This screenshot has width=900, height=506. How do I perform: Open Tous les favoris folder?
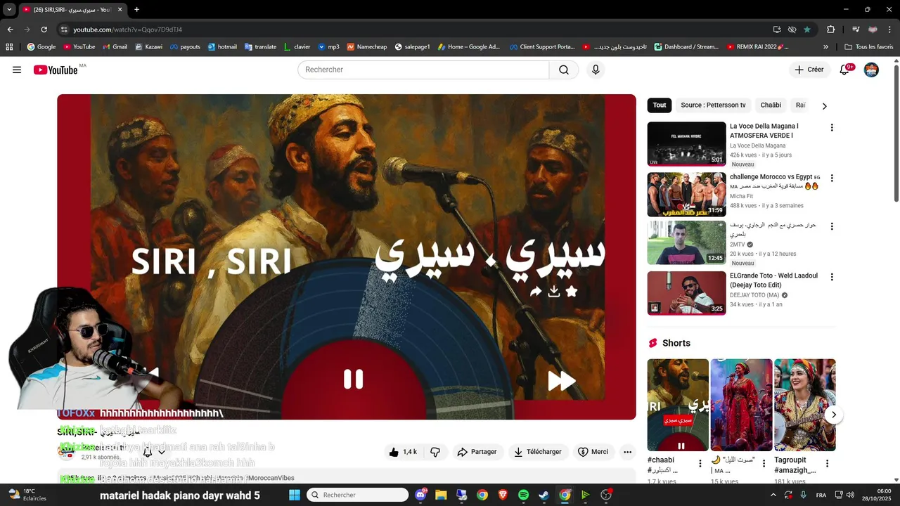click(869, 47)
